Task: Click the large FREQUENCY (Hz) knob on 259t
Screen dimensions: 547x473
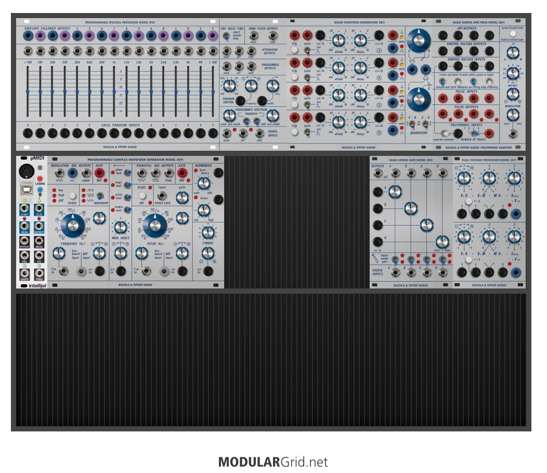Action: pyautogui.click(x=73, y=226)
